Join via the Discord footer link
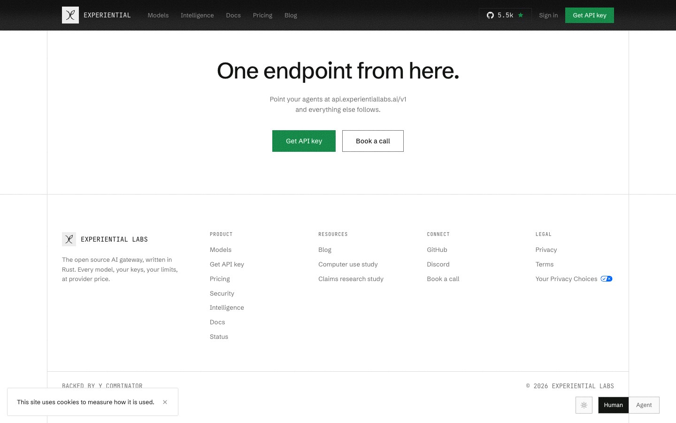The height and width of the screenshot is (423, 676). tap(438, 264)
